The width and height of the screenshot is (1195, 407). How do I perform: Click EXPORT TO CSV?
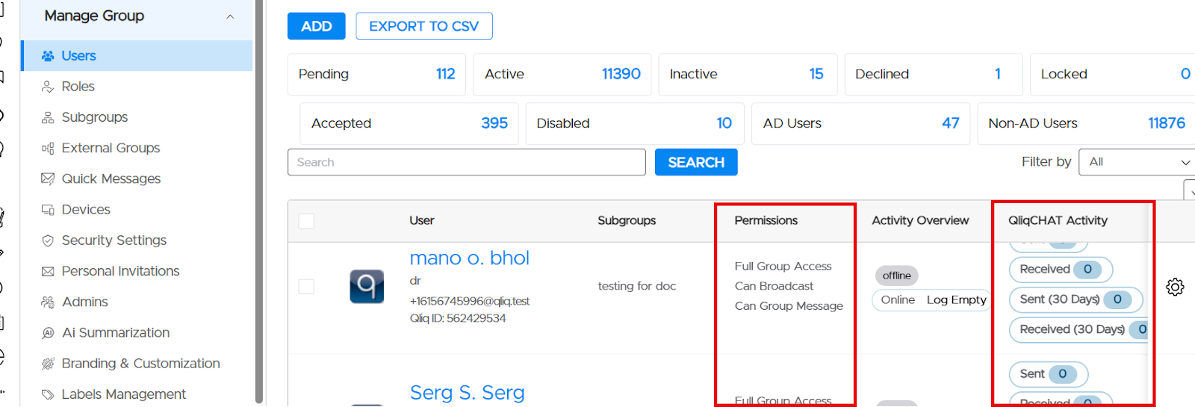[424, 26]
